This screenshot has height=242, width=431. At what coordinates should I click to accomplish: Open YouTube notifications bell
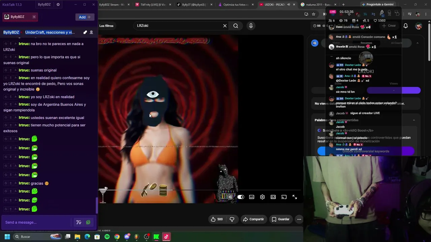(x=406, y=26)
